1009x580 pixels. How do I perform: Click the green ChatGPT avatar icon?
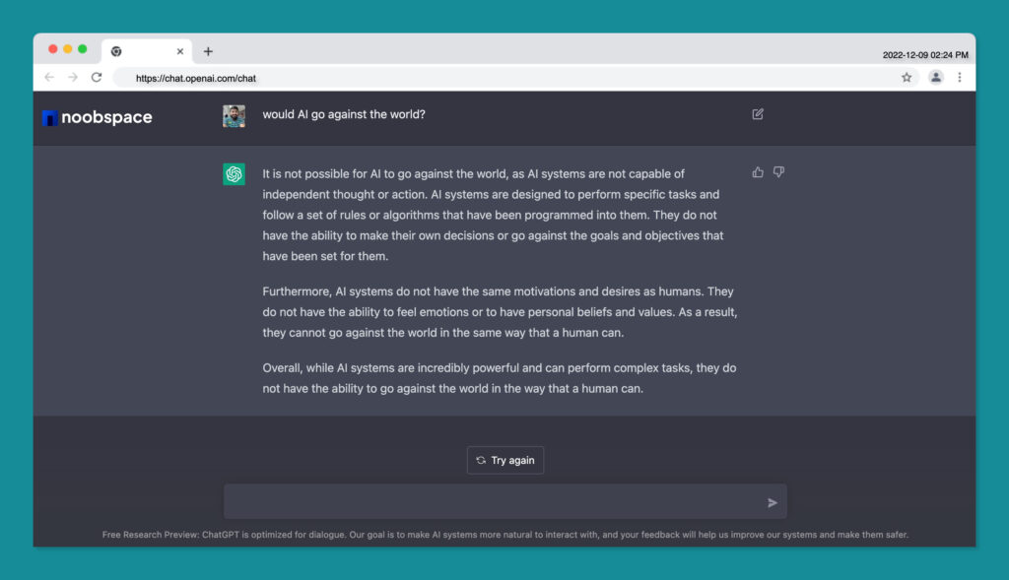pyautogui.click(x=234, y=174)
